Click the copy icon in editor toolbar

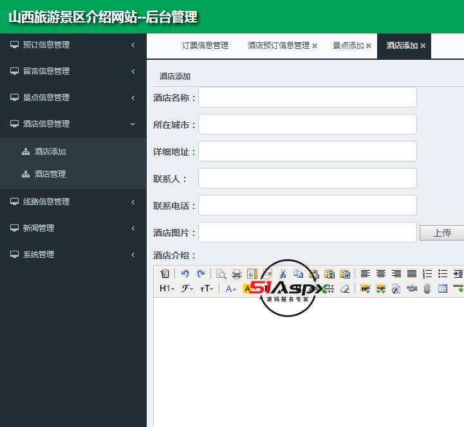pyautogui.click(x=299, y=273)
